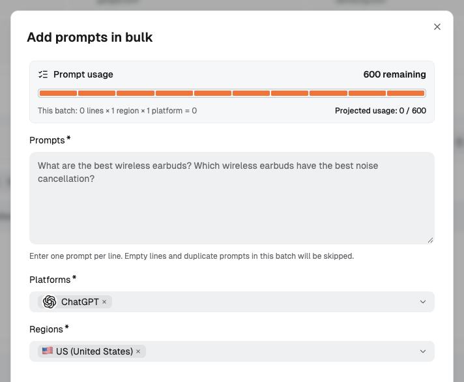Click the ChatGPT chip label
The width and height of the screenshot is (464, 382).
80,302
